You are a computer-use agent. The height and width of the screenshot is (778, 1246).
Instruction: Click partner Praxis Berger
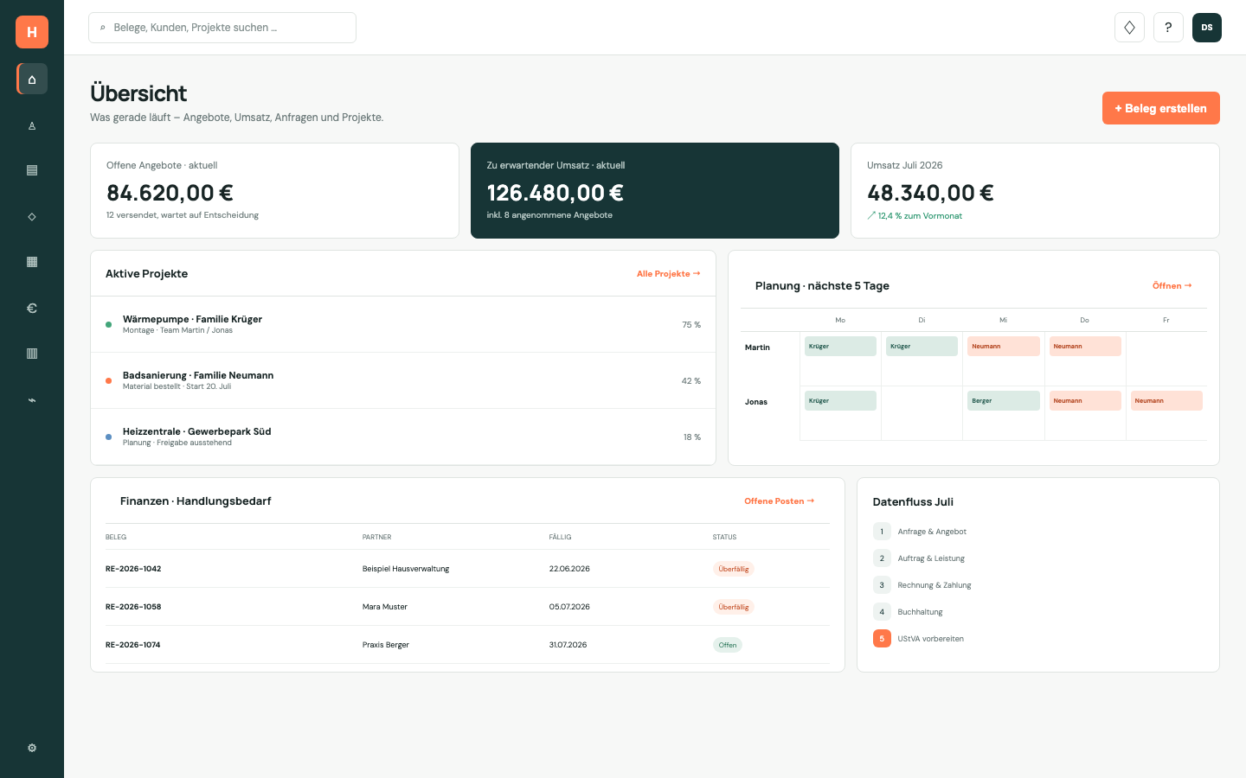386,645
